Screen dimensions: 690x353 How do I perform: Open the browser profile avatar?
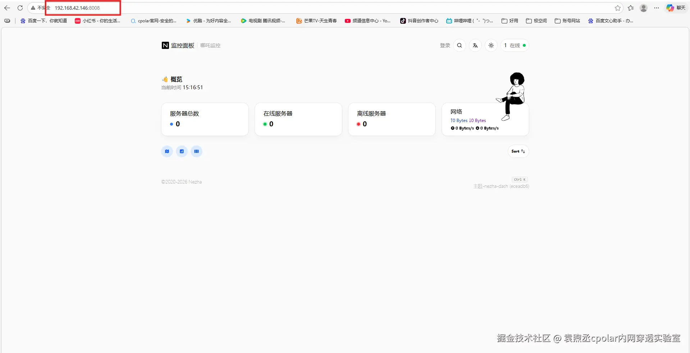click(x=644, y=8)
